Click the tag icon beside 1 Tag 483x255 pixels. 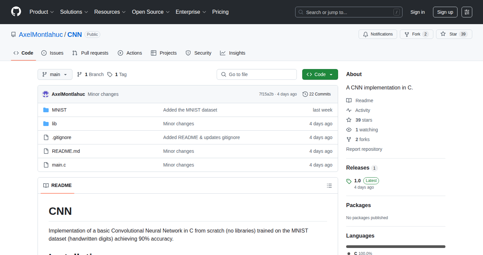(110, 74)
